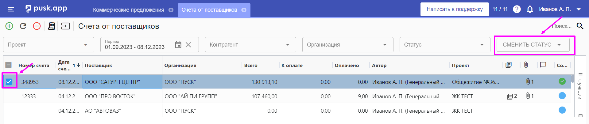This screenshot has width=589, height=124.
Task: Add a new supplier invoice with plus icon
Action: tap(9, 26)
